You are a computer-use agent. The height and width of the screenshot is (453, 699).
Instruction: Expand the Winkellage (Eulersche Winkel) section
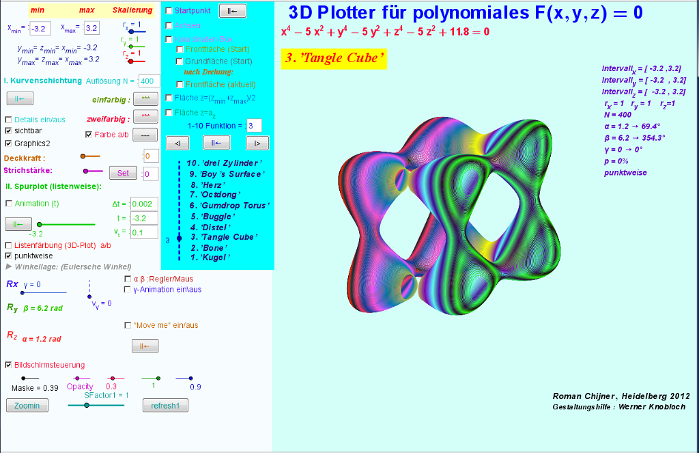(9, 266)
